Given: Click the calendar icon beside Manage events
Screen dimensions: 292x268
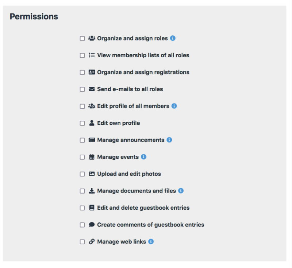Looking at the screenshot, I should (91, 156).
